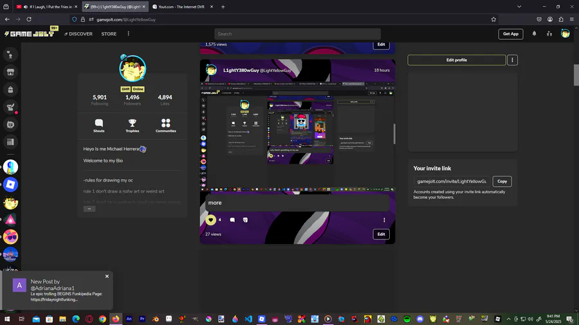Image resolution: width=579 pixels, height=325 pixels.
Task: Copy the invite link
Action: tap(502, 181)
